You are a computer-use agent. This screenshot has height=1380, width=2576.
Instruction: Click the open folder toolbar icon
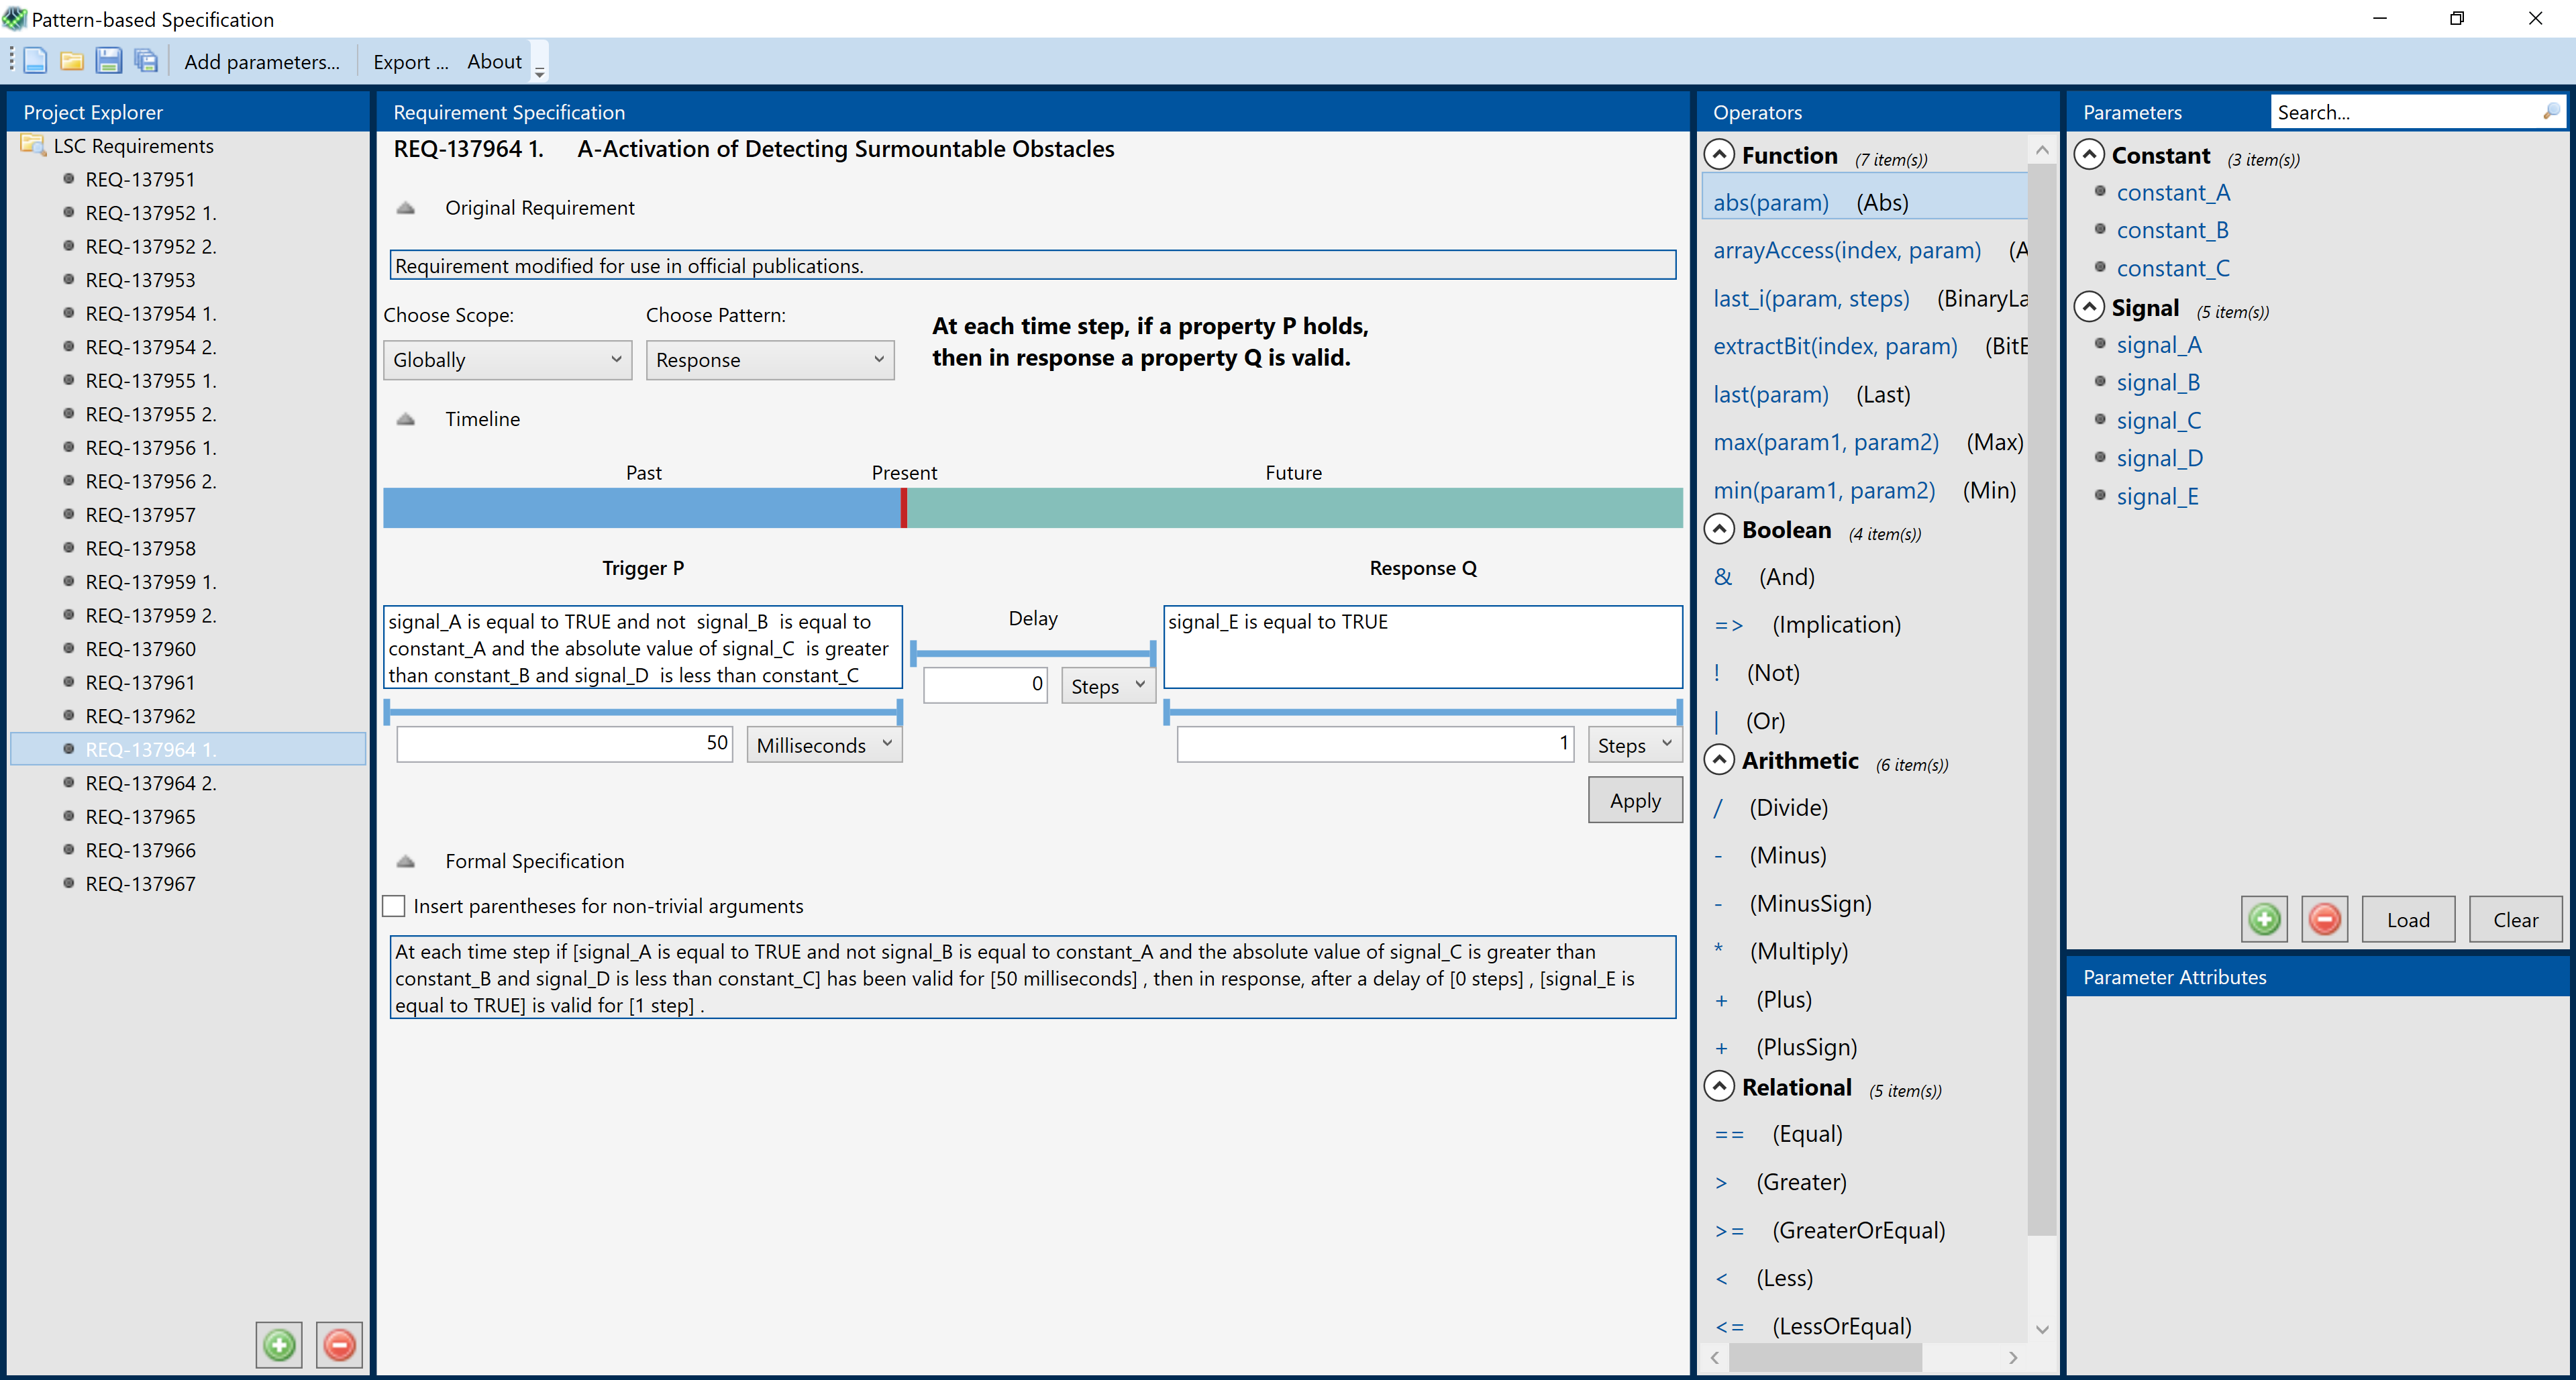tap(72, 61)
